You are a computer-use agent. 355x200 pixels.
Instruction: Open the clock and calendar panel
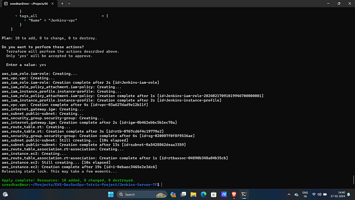pyautogui.click(x=338, y=194)
